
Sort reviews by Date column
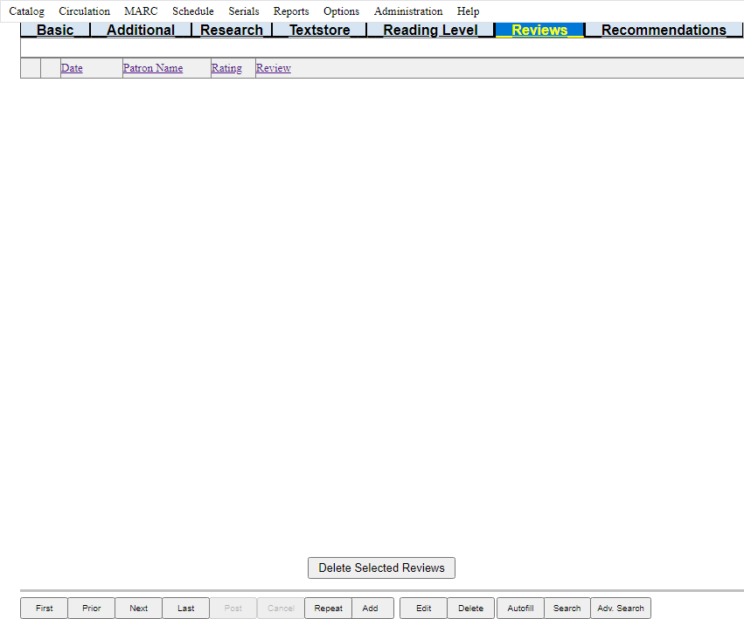[72, 68]
